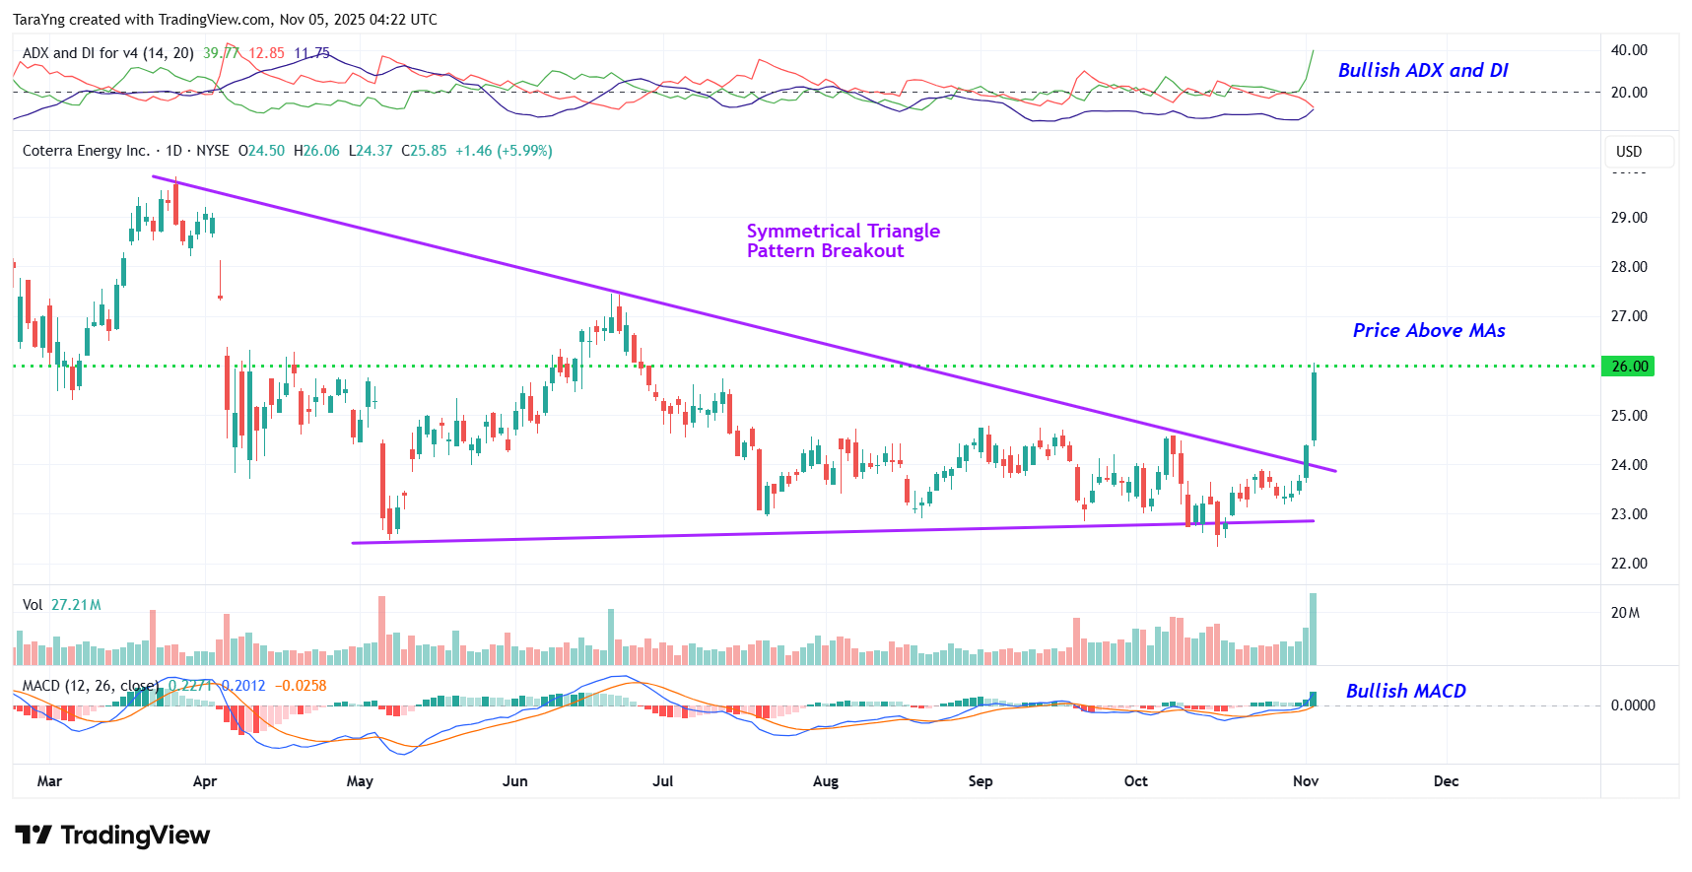Click the MACD (12, 26, close) legend

(x=89, y=686)
